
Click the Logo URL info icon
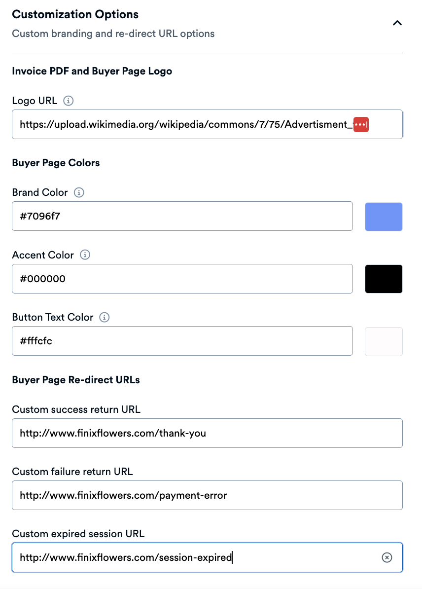click(x=69, y=101)
